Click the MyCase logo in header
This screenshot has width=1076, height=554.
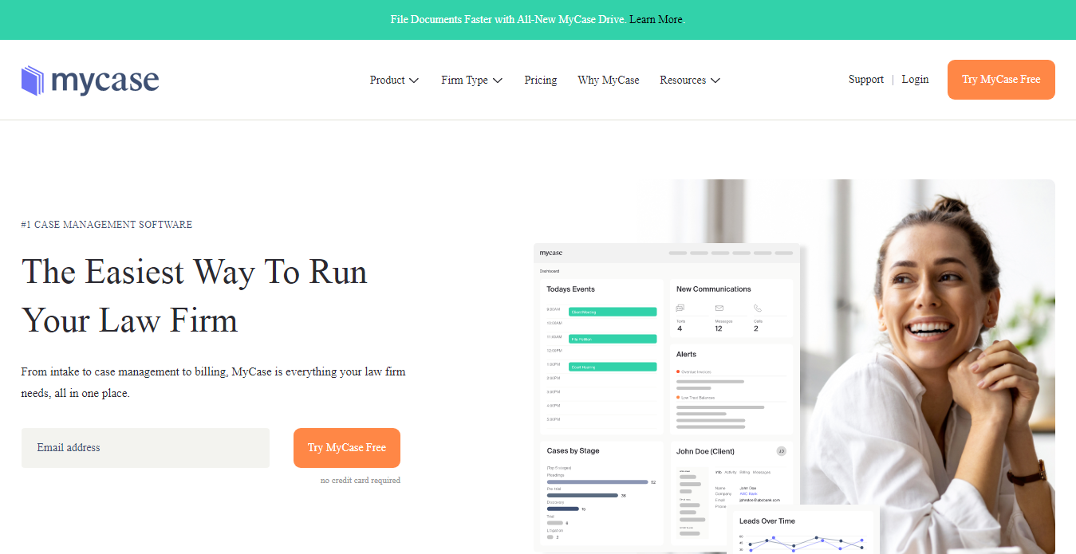(90, 81)
